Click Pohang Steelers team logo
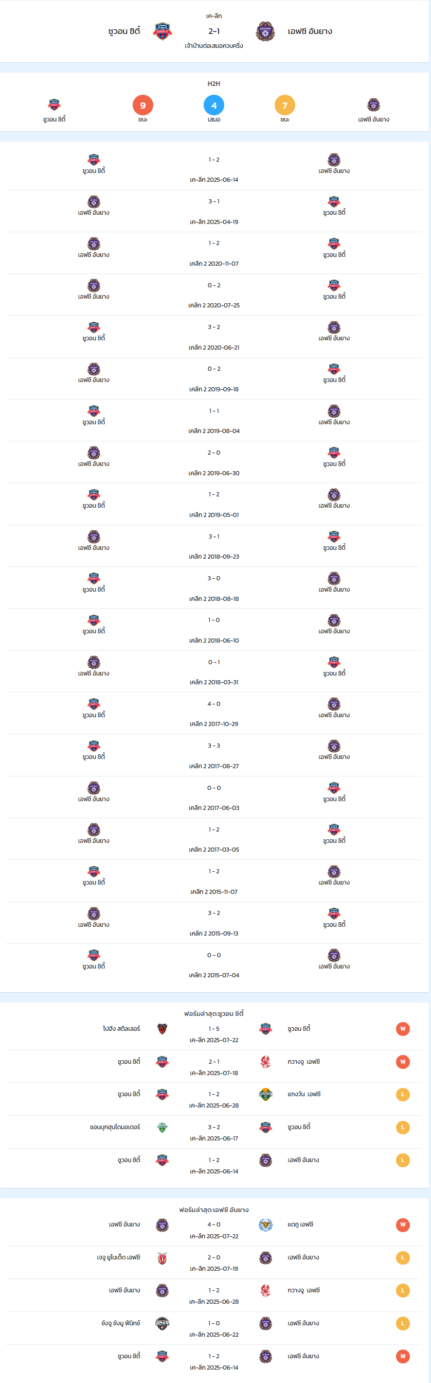 point(163,1029)
